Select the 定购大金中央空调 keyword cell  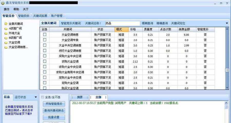tap(70, 78)
